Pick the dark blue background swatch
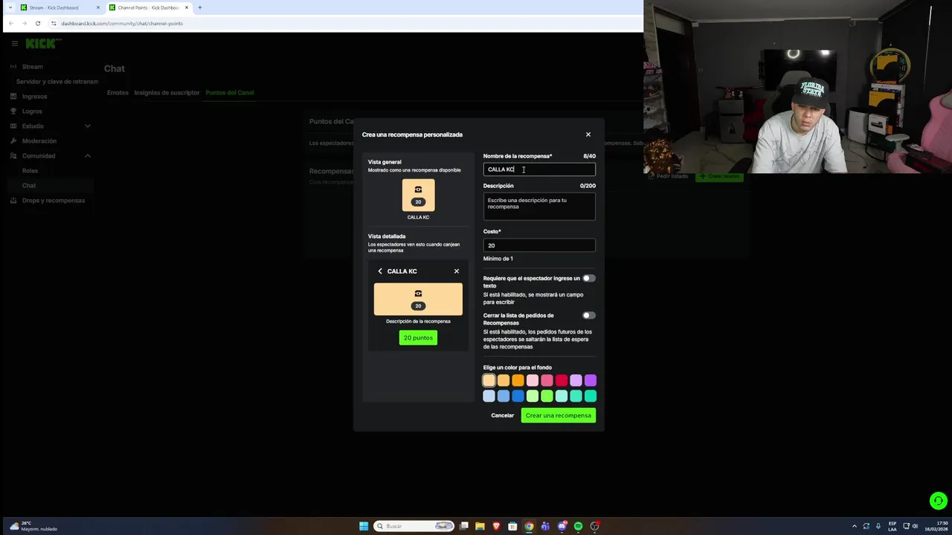Screen dimensions: 952x535 click(518, 396)
